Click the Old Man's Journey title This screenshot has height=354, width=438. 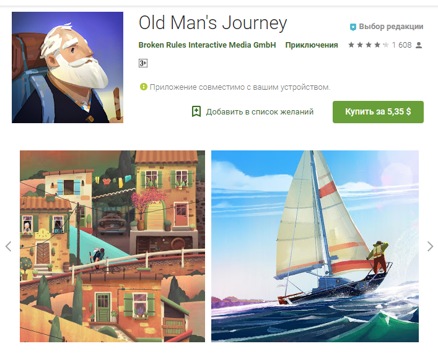click(213, 23)
